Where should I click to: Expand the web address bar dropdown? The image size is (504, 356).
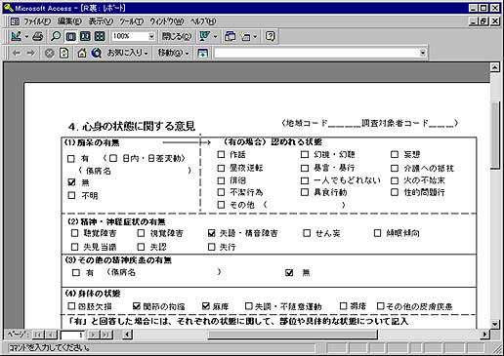click(423, 53)
